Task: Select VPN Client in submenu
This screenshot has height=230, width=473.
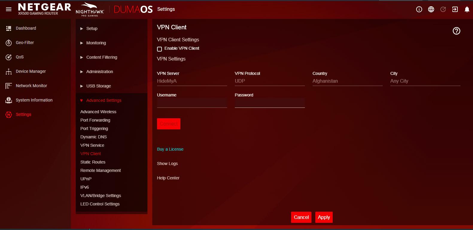Action: 91,154
